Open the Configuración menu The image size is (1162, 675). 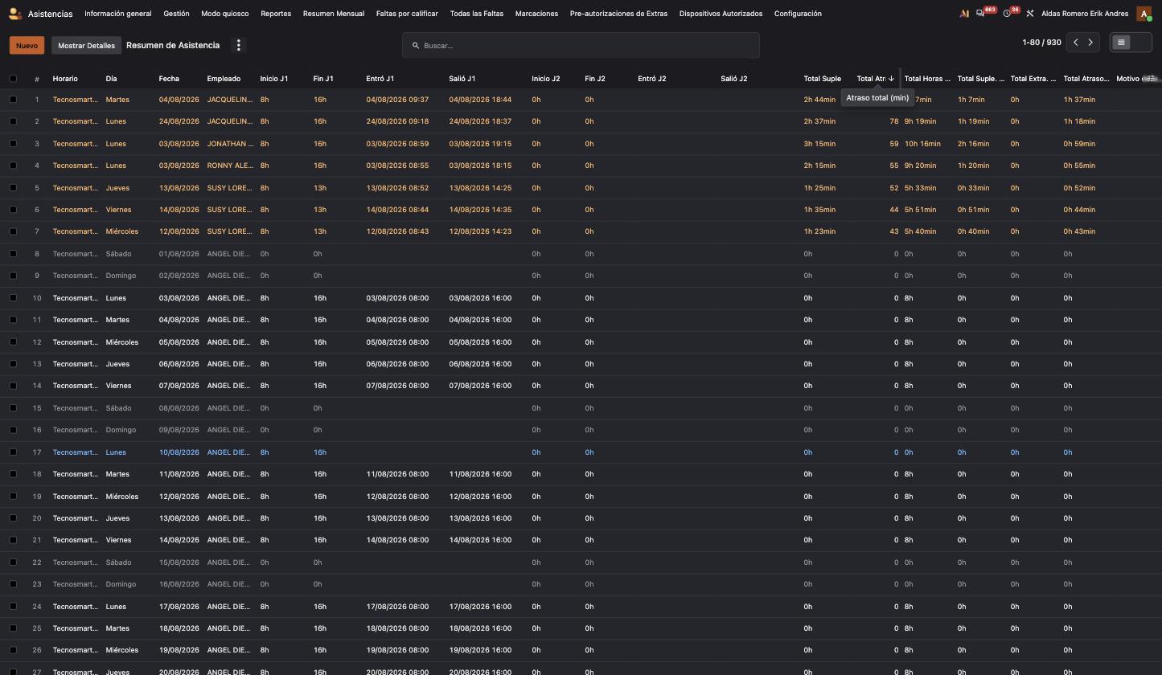point(798,14)
